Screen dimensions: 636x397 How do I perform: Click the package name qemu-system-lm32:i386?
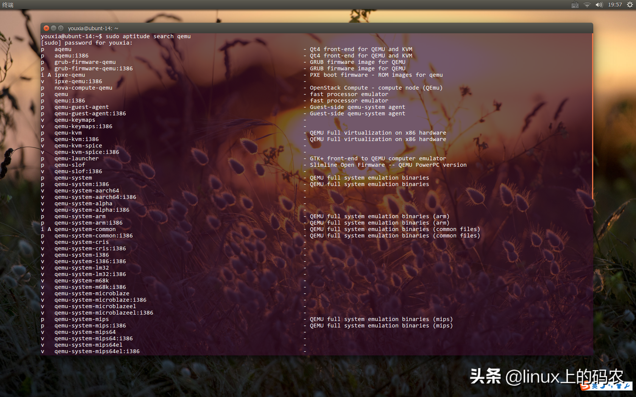click(x=90, y=274)
